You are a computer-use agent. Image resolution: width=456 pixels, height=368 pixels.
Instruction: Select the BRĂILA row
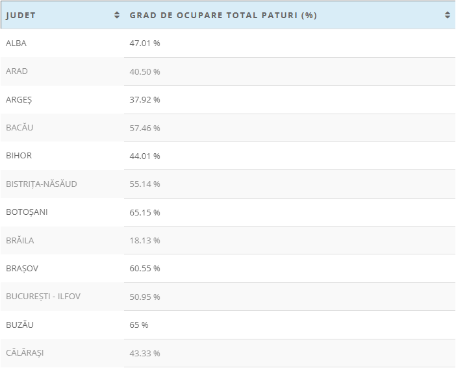click(228, 240)
